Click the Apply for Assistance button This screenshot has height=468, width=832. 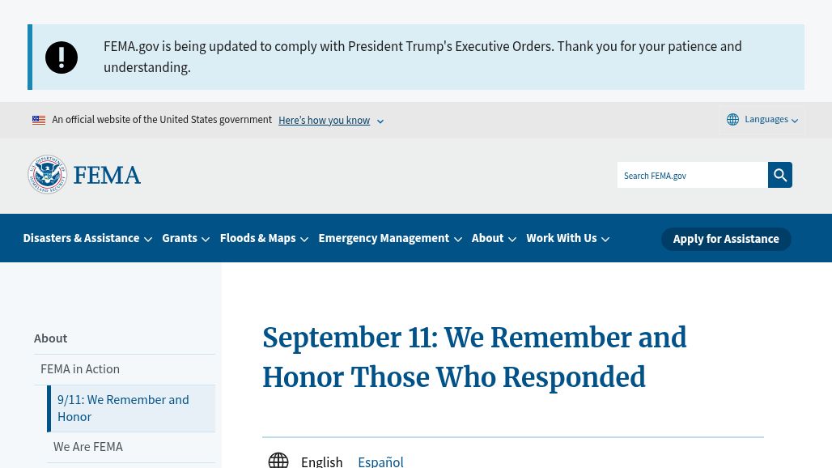pos(726,239)
